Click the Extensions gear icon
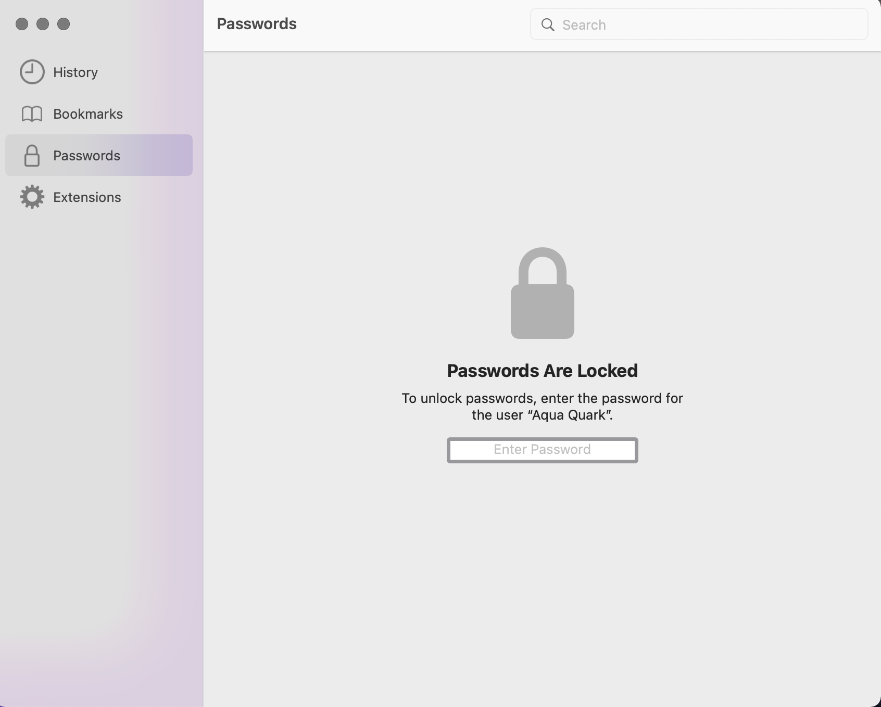 click(32, 197)
